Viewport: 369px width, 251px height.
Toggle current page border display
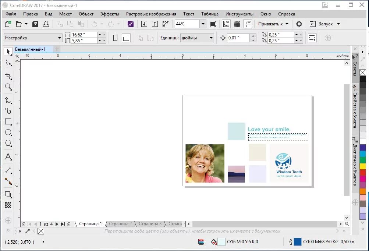[x=312, y=38]
